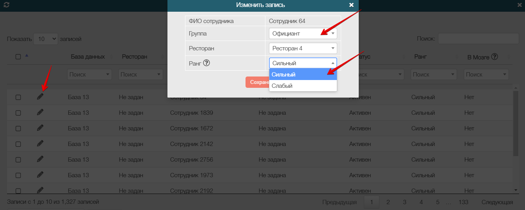This screenshot has width=525, height=210.
Task: Click help icon next to В Мозге header
Action: pyautogui.click(x=495, y=57)
